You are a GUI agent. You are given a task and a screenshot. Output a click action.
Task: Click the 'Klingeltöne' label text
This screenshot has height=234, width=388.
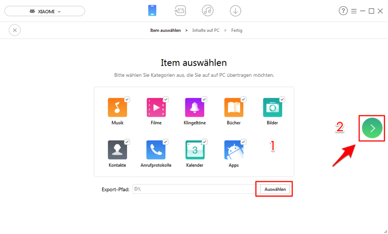point(195,123)
